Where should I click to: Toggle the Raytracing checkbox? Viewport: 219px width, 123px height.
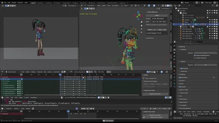coord(180,78)
